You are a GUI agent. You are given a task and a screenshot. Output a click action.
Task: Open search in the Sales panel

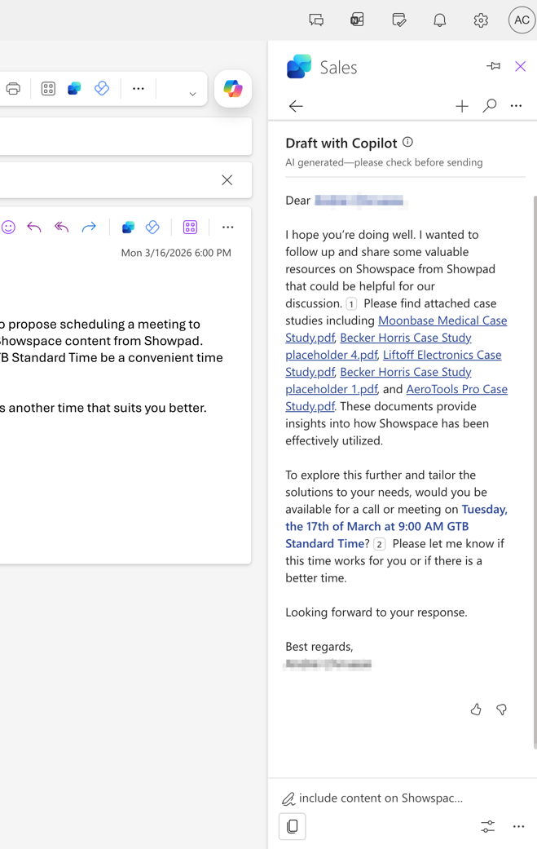click(x=489, y=106)
